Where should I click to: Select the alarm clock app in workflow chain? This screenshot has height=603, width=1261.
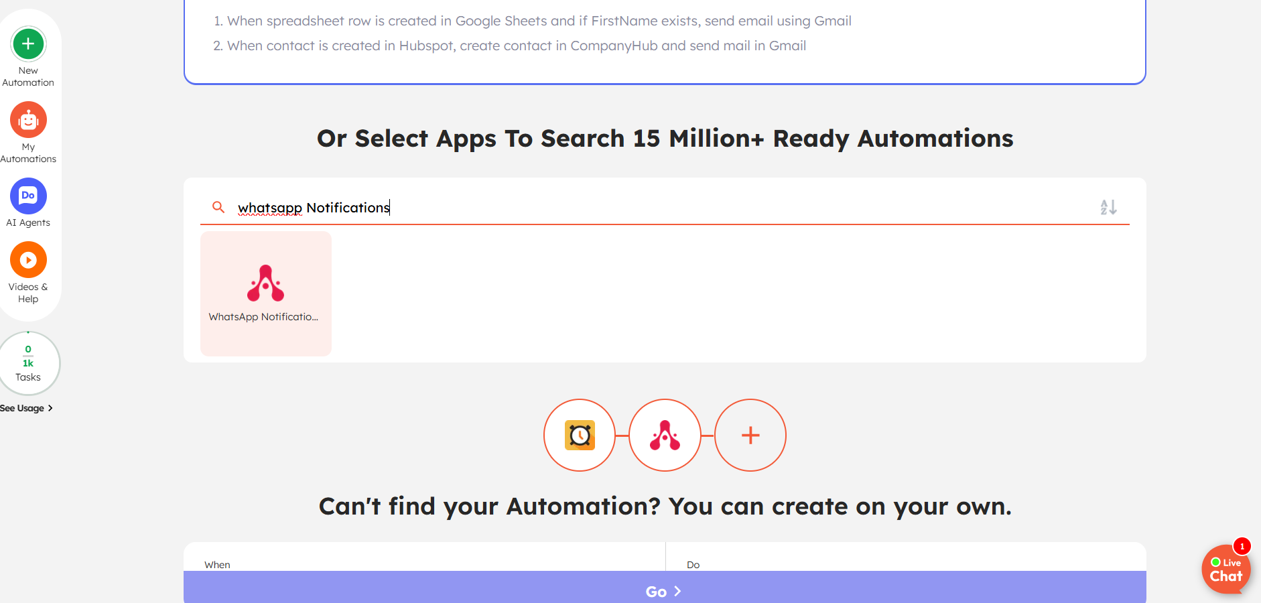click(x=580, y=435)
